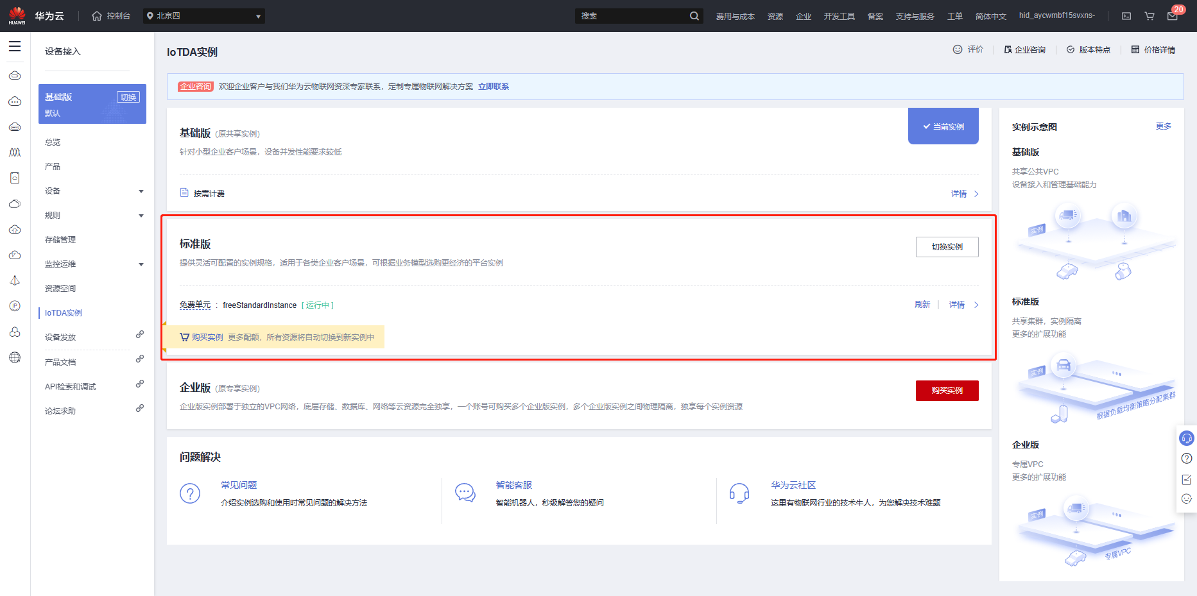Open the 费用与成本 top menu
Image resolution: width=1197 pixels, height=596 pixels.
tap(736, 16)
